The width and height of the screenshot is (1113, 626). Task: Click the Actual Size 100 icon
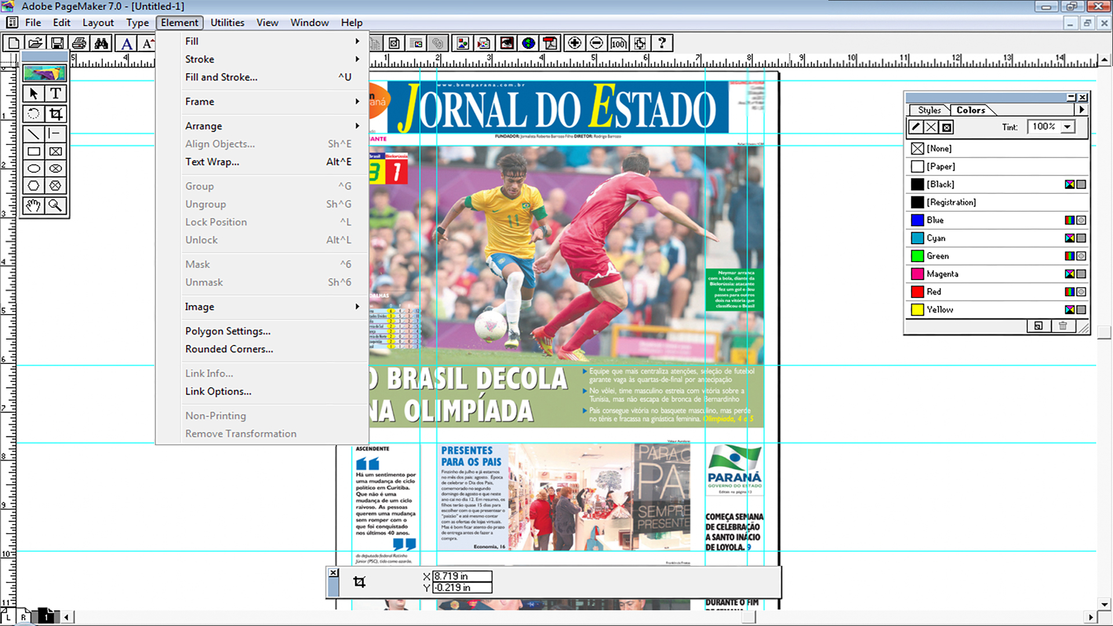(619, 43)
